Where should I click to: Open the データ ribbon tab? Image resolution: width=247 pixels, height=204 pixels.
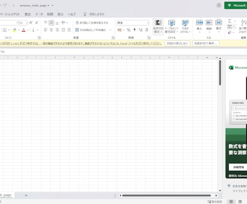coord(39,14)
